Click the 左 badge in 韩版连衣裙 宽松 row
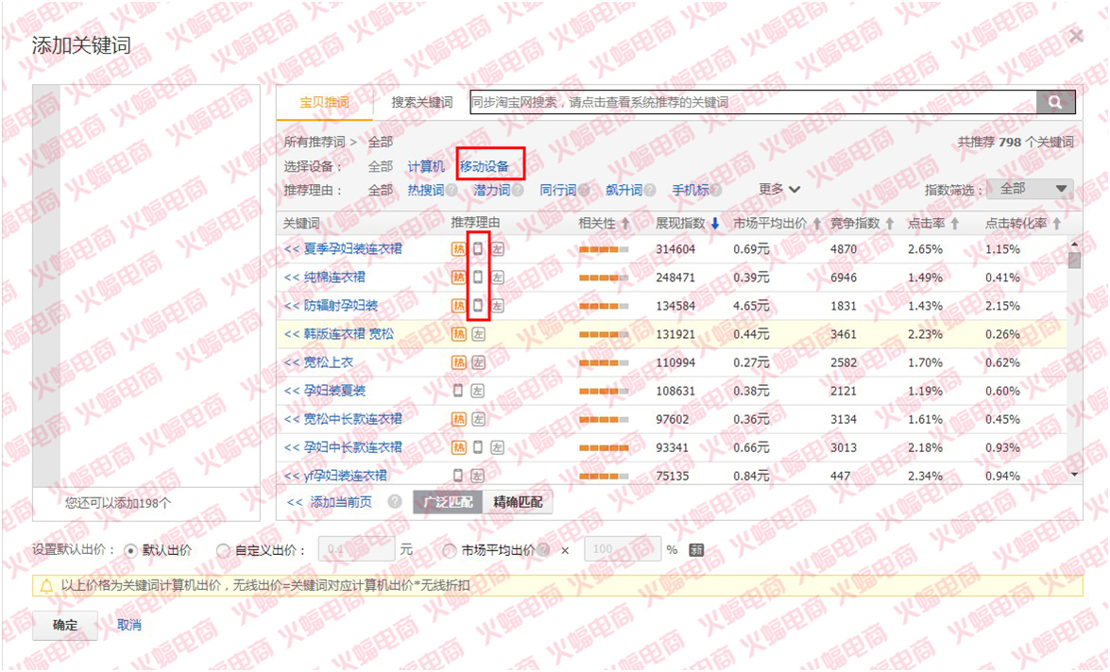The width and height of the screenshot is (1110, 672). [479, 334]
